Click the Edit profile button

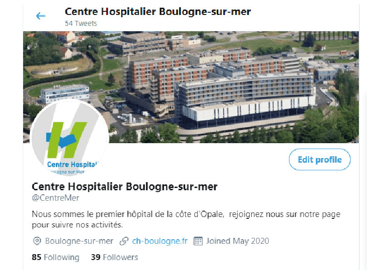[x=320, y=159]
